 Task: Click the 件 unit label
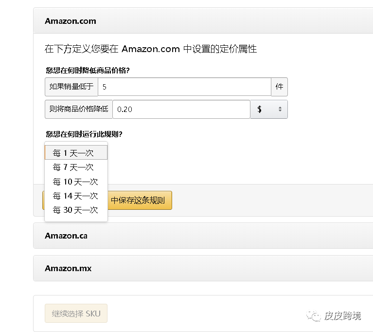tap(279, 87)
